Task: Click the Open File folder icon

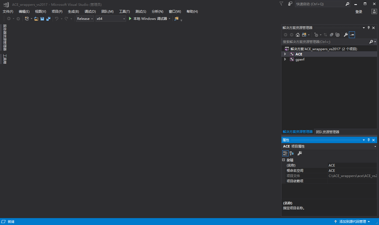Action: [36, 19]
